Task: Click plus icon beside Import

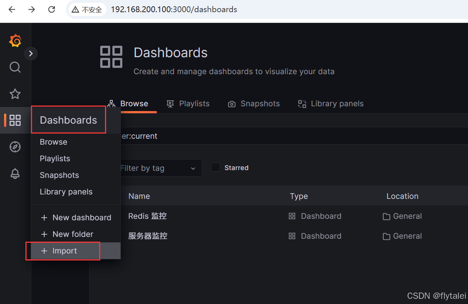Action: [44, 251]
